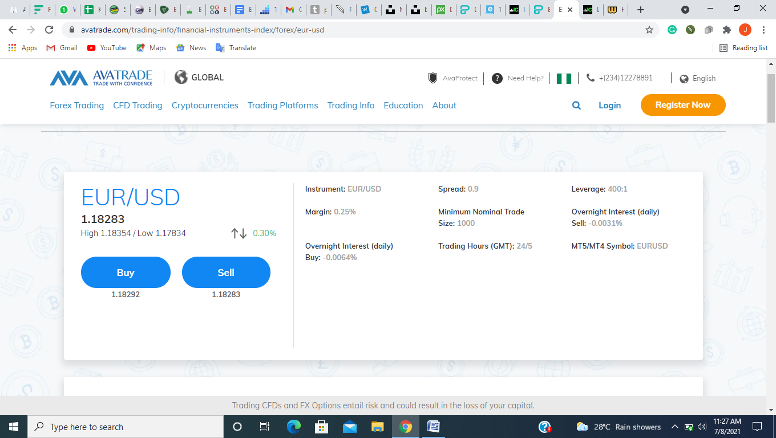Open the Windows notification center
The height and width of the screenshot is (438, 776).
[757, 427]
